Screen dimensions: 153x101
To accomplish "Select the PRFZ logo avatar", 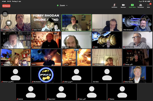I will point(46,75).
